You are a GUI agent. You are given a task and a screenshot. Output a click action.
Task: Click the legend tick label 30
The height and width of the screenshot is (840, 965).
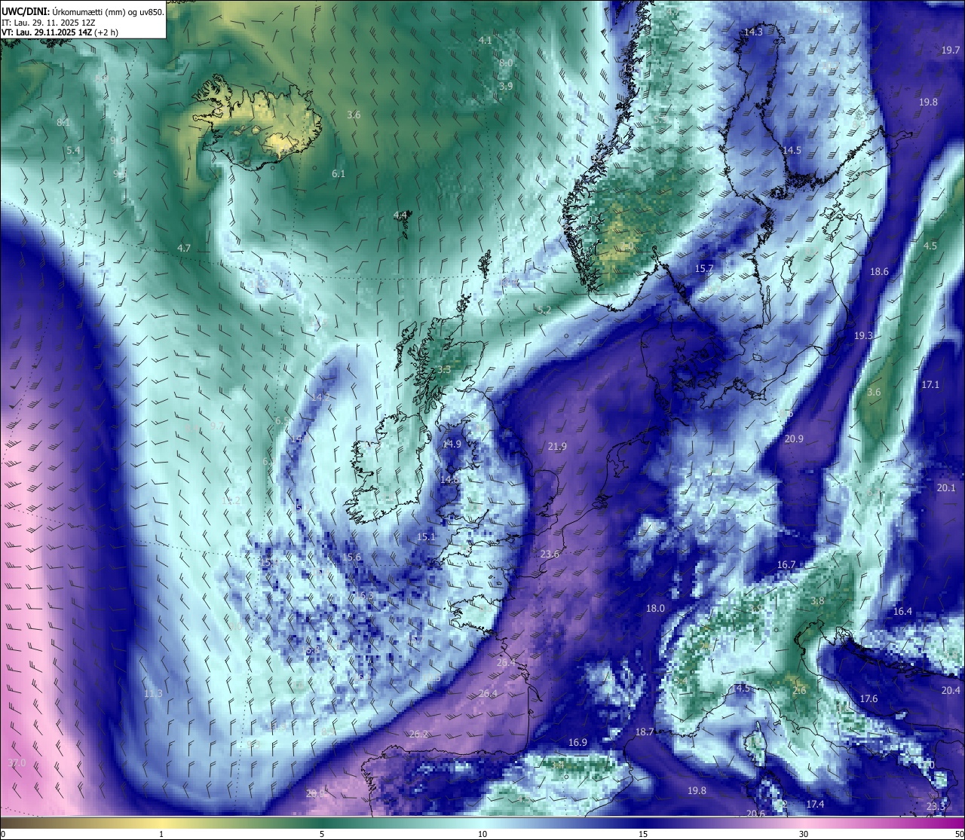click(804, 834)
